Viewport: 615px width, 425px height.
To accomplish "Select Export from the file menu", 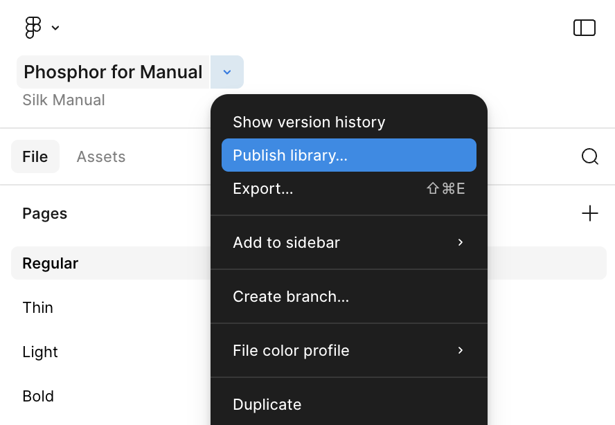I will (x=263, y=188).
